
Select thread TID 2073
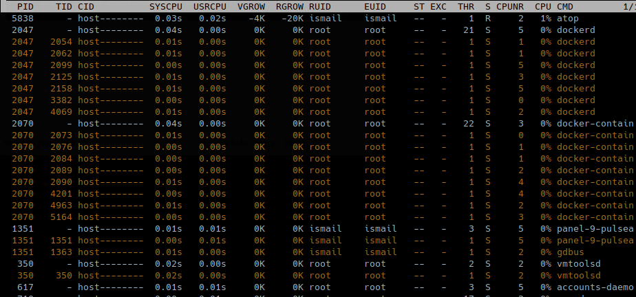coord(61,135)
